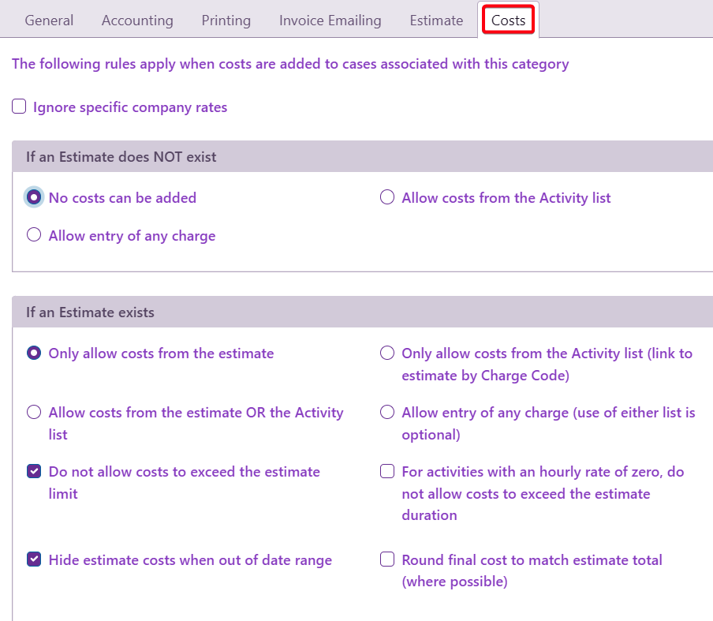The height and width of the screenshot is (621, 713).
Task: Switch to the Estimate tab
Action: pyautogui.click(x=436, y=21)
